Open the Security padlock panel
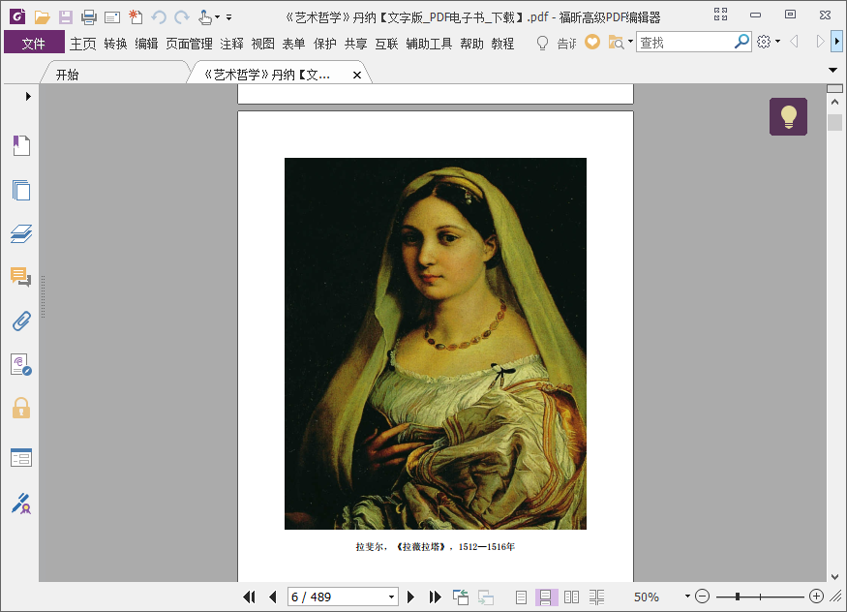 pyautogui.click(x=21, y=408)
